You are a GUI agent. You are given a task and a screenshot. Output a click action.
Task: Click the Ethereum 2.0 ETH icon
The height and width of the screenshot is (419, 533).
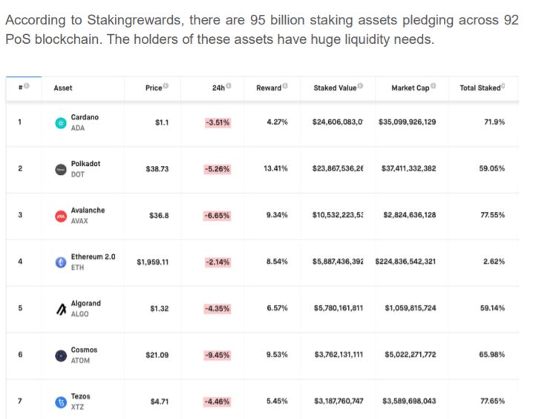point(61,263)
